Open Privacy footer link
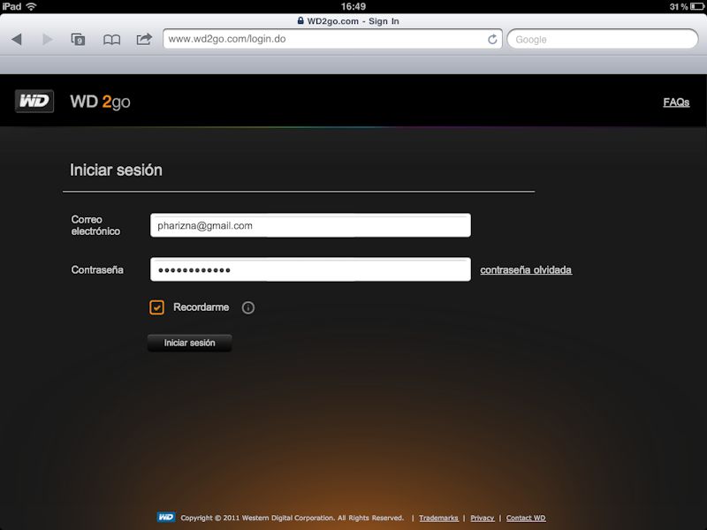Viewport: 707px width, 530px height. [x=482, y=518]
